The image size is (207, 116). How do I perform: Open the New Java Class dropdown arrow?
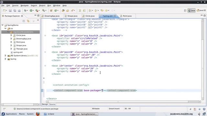(58, 11)
